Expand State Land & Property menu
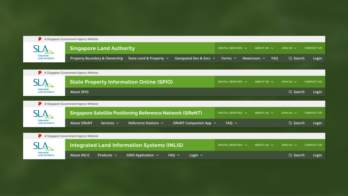Viewport: 348px width, 196px height. tap(148, 58)
